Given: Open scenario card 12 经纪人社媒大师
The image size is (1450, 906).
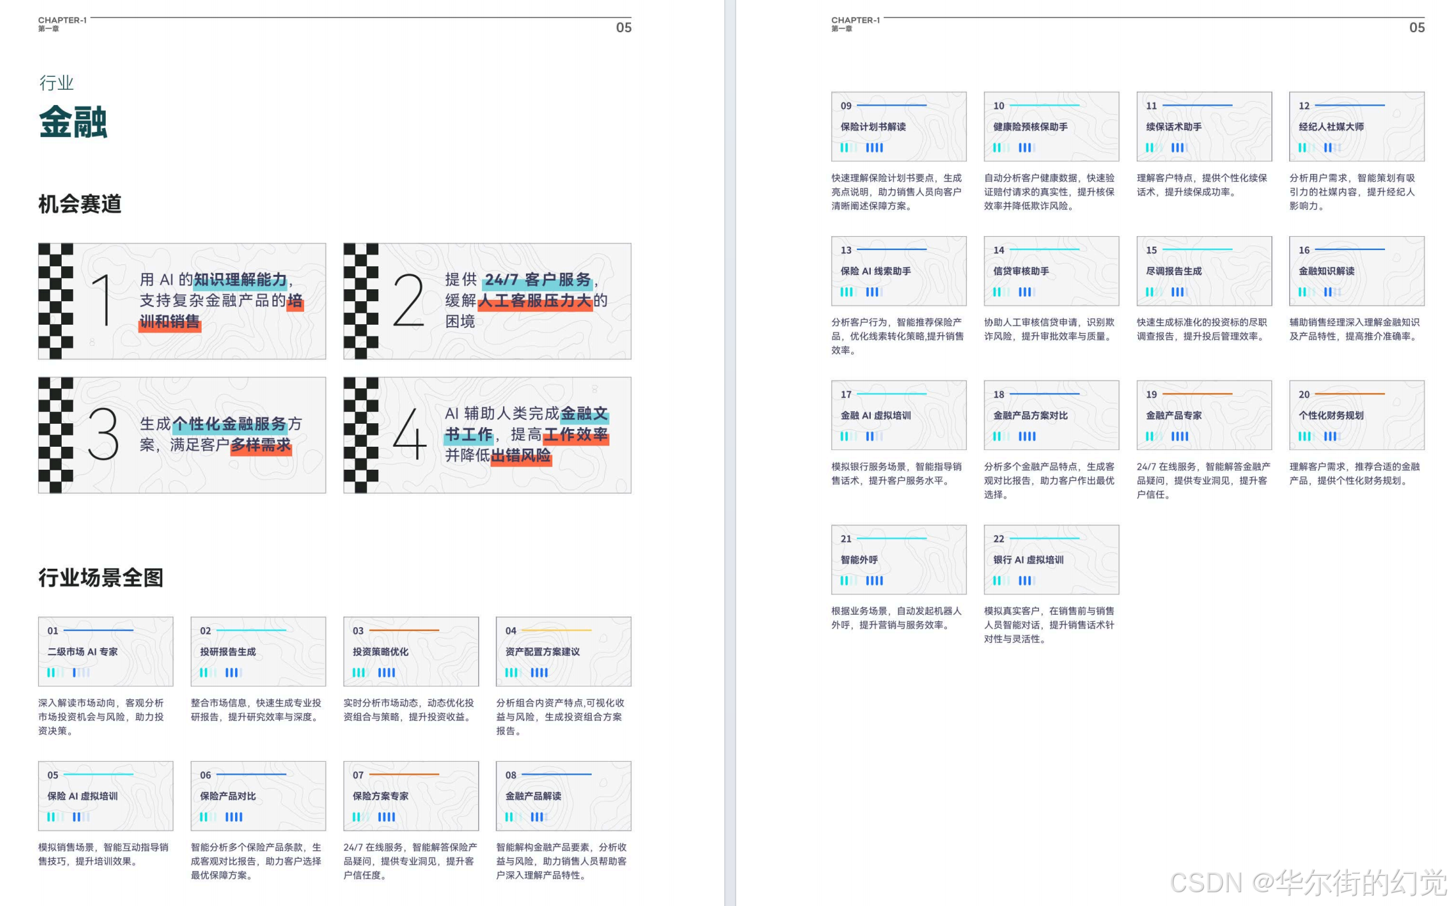Looking at the screenshot, I should pos(1357,127).
